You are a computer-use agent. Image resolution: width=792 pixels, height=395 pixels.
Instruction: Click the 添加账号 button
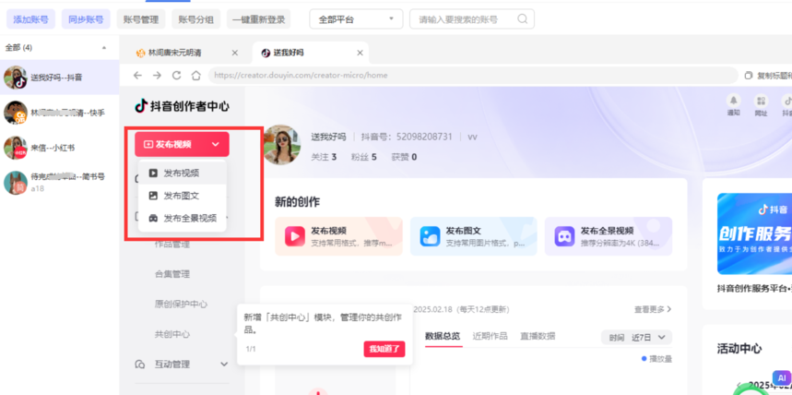click(x=30, y=19)
